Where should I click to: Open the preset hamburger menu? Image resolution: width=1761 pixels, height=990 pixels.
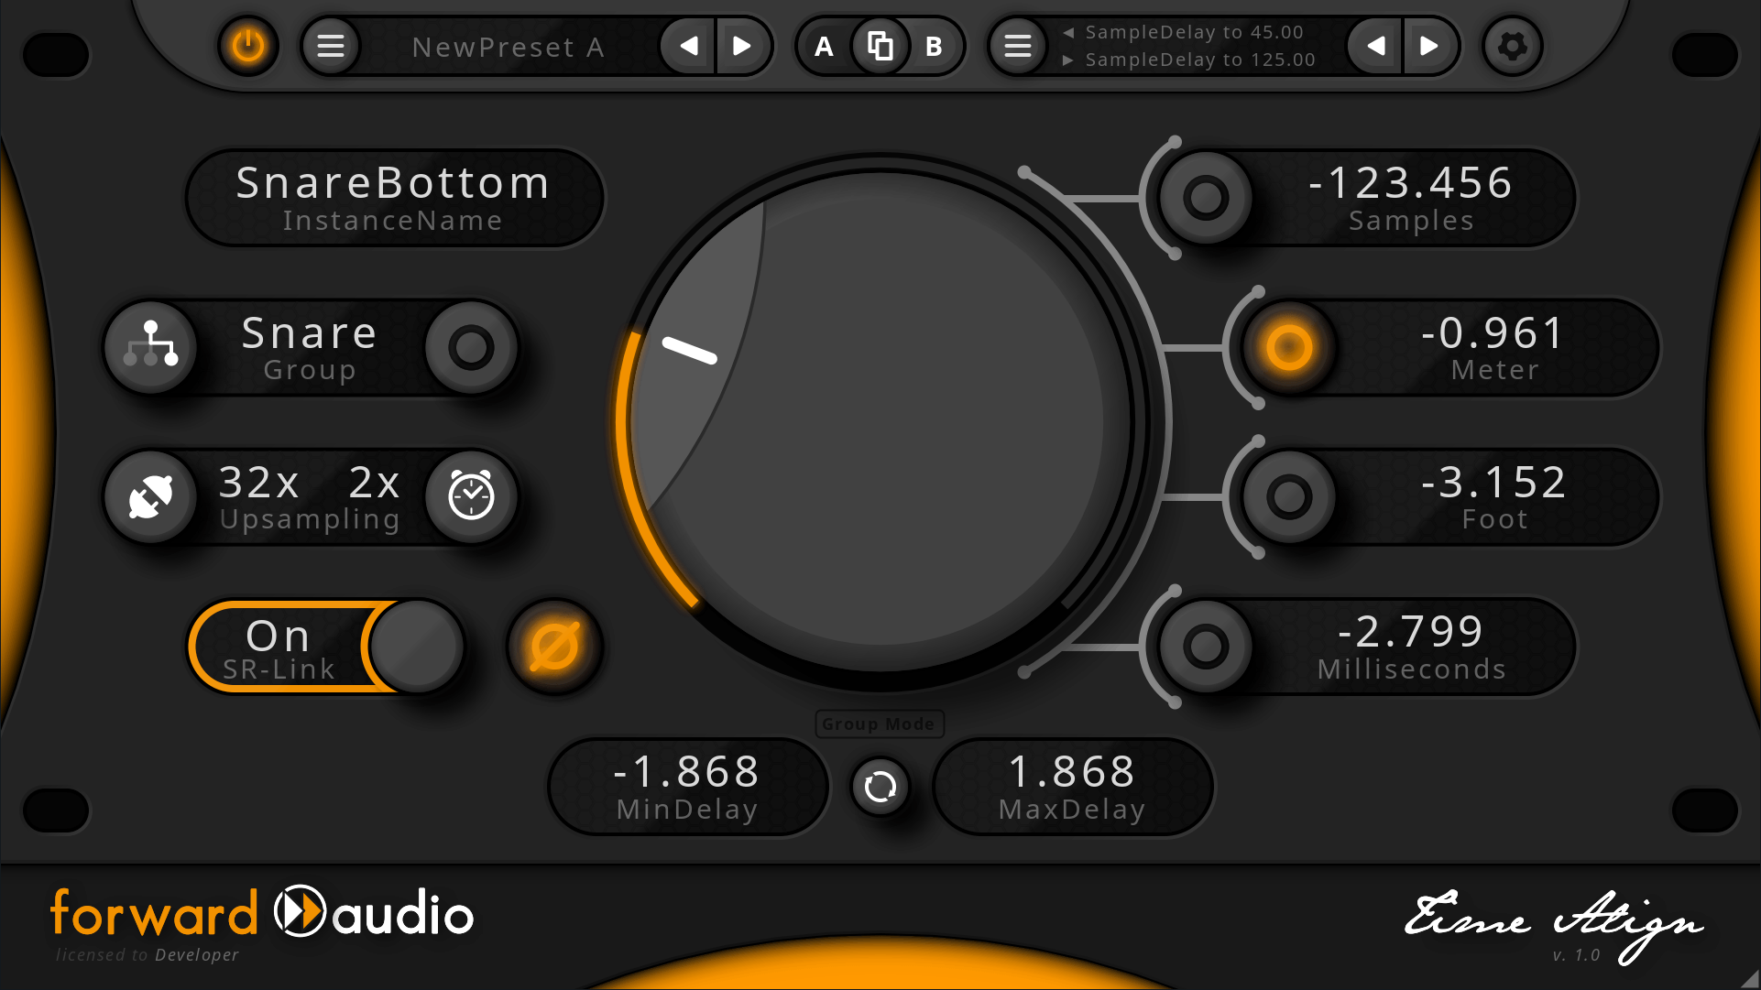coord(331,46)
